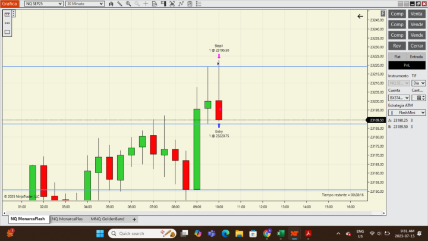Open Copilot from taskbar
The height and width of the screenshot is (241, 428).
coord(198,234)
